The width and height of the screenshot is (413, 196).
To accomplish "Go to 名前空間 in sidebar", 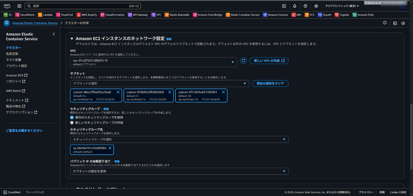I will (x=12, y=54).
